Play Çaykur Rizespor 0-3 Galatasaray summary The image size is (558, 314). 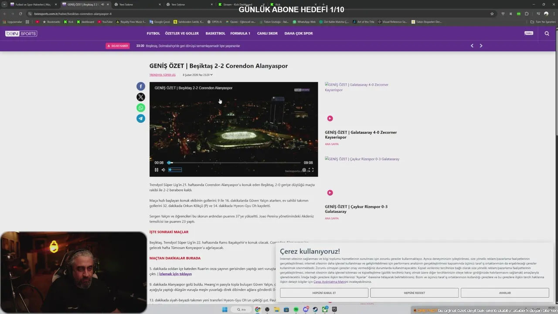330,192
